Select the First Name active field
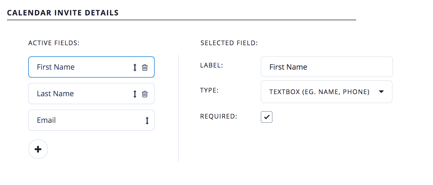 click(80, 67)
